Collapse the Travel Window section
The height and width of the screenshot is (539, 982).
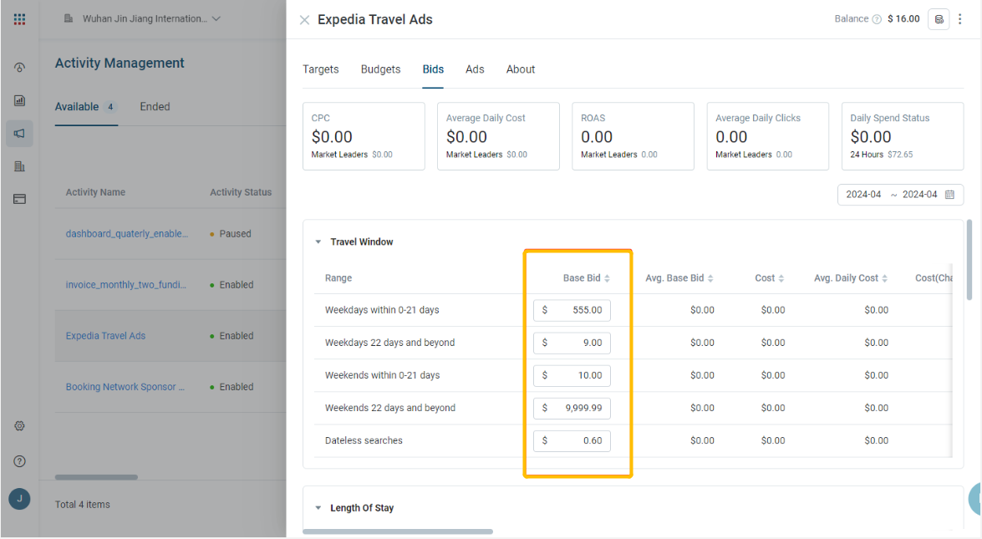click(318, 242)
